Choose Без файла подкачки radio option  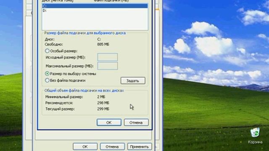(47, 80)
